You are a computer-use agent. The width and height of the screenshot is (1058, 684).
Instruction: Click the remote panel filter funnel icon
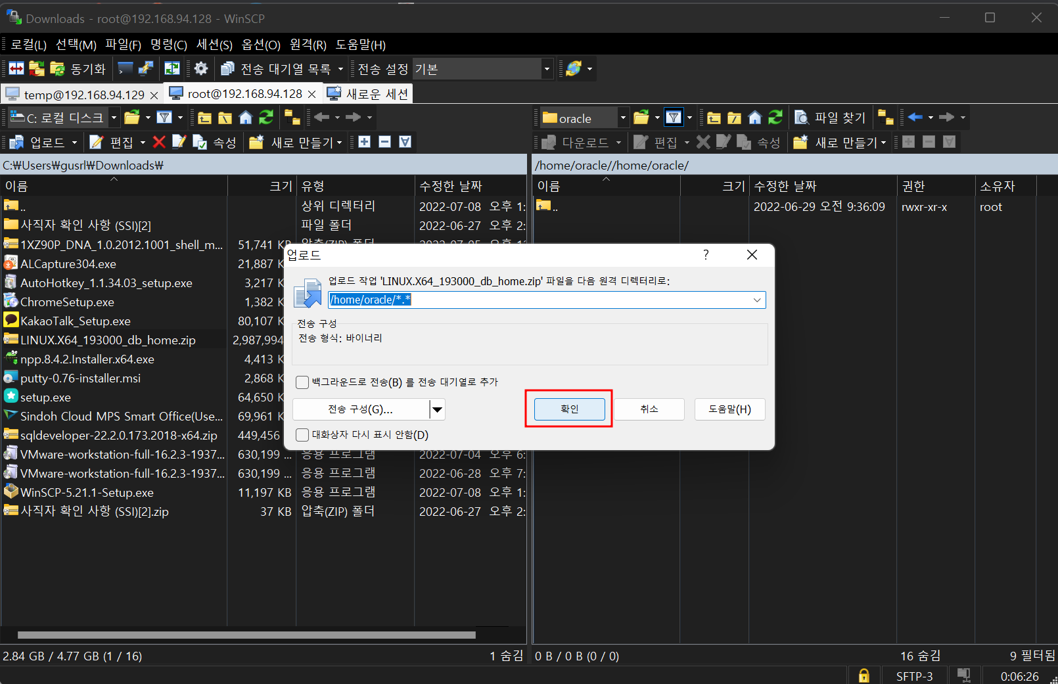674,118
